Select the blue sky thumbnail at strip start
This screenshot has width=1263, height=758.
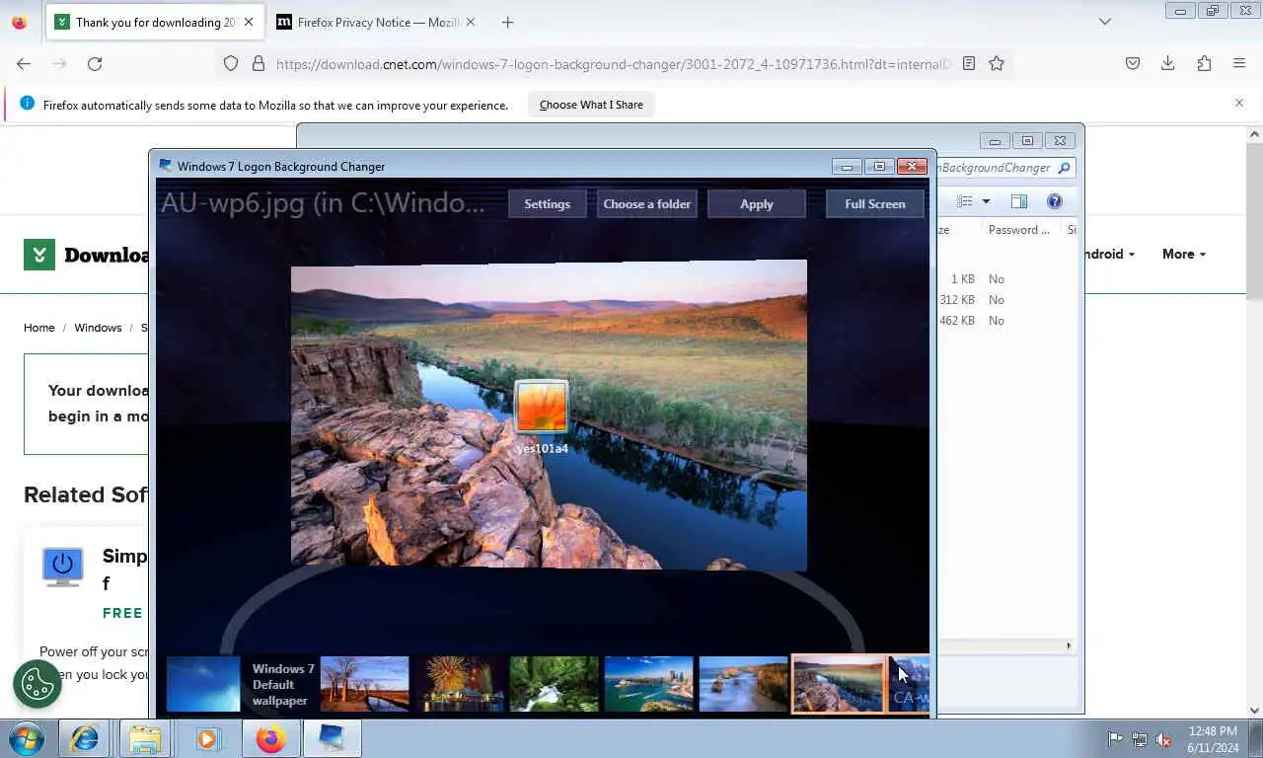click(203, 684)
